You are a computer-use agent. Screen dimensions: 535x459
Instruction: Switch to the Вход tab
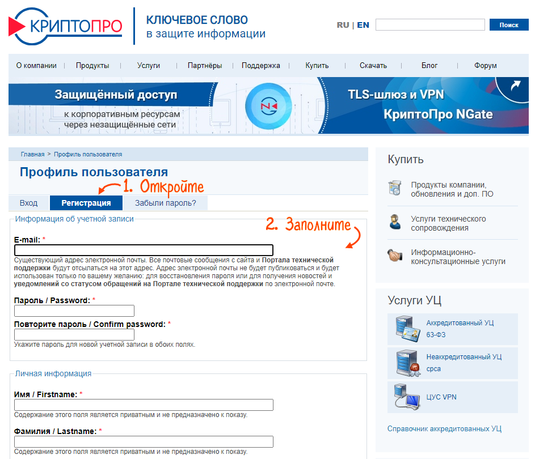[29, 203]
